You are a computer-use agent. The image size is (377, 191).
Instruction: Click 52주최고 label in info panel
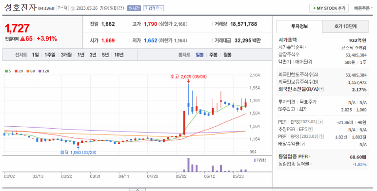[x=287, y=109]
